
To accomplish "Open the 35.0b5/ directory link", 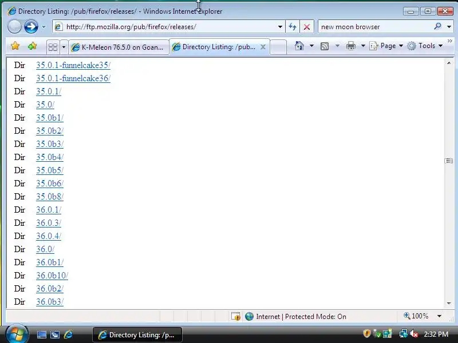I will 50,170.
